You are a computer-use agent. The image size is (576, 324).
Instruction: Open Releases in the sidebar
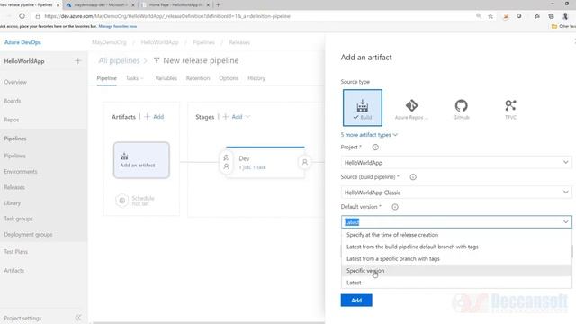(x=14, y=187)
